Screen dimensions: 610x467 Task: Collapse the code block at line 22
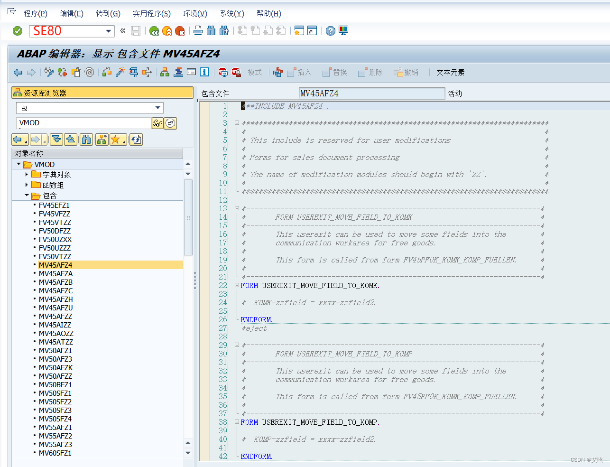click(x=236, y=286)
